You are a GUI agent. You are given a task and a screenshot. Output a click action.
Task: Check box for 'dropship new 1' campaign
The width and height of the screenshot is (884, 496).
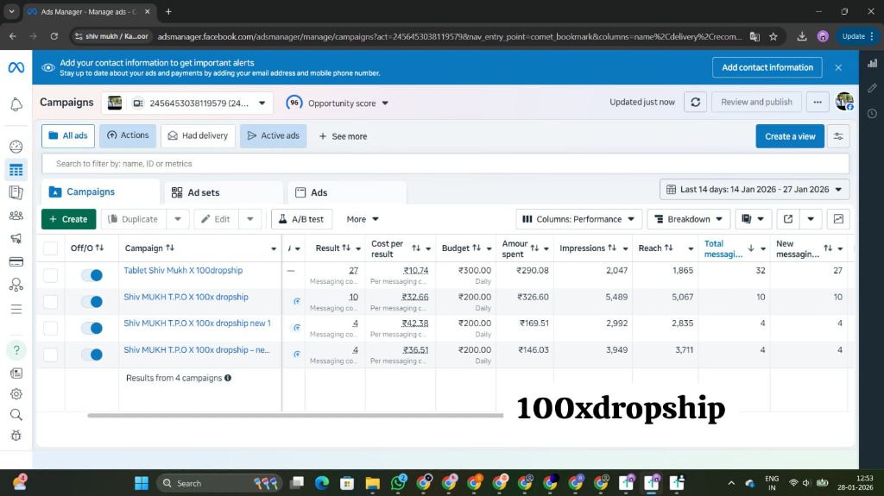(x=51, y=328)
